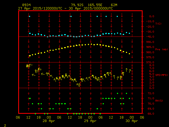Select the latitude value 79.92S
The image size is (169, 127).
tap(77, 5)
